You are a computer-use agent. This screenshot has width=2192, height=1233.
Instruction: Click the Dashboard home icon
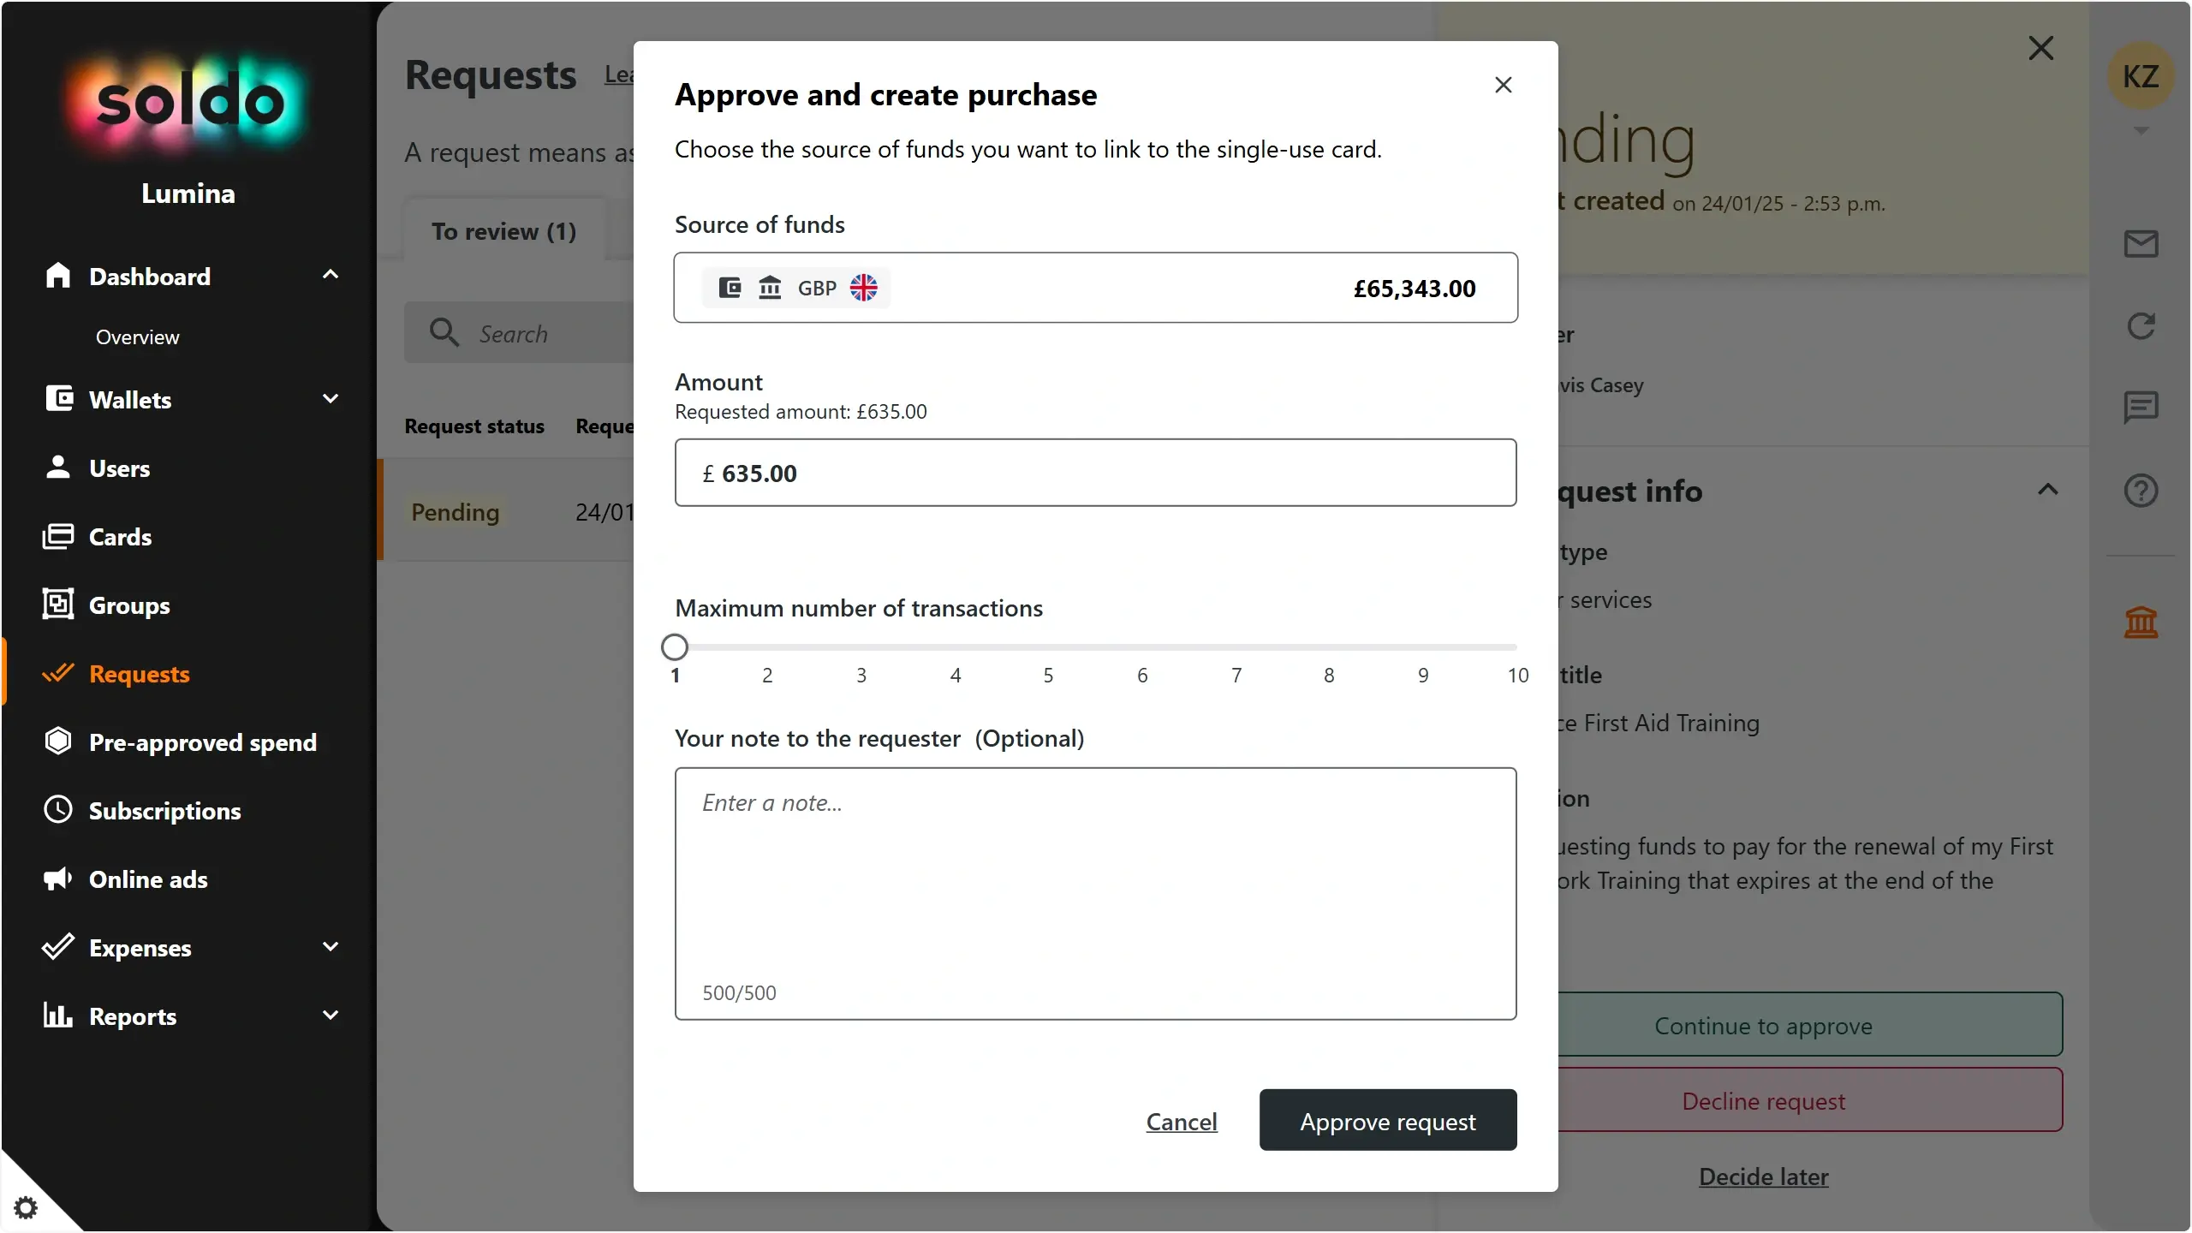coord(58,276)
